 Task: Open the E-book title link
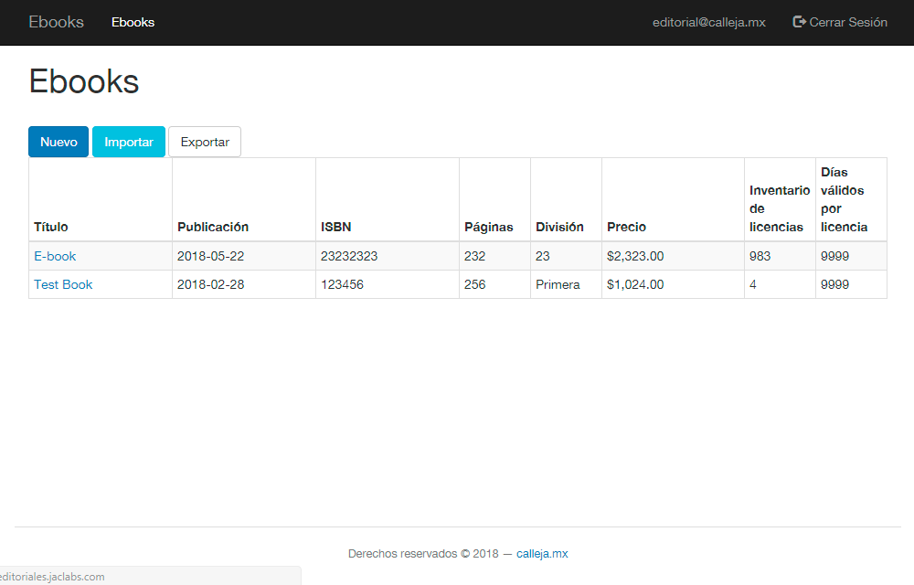click(55, 256)
